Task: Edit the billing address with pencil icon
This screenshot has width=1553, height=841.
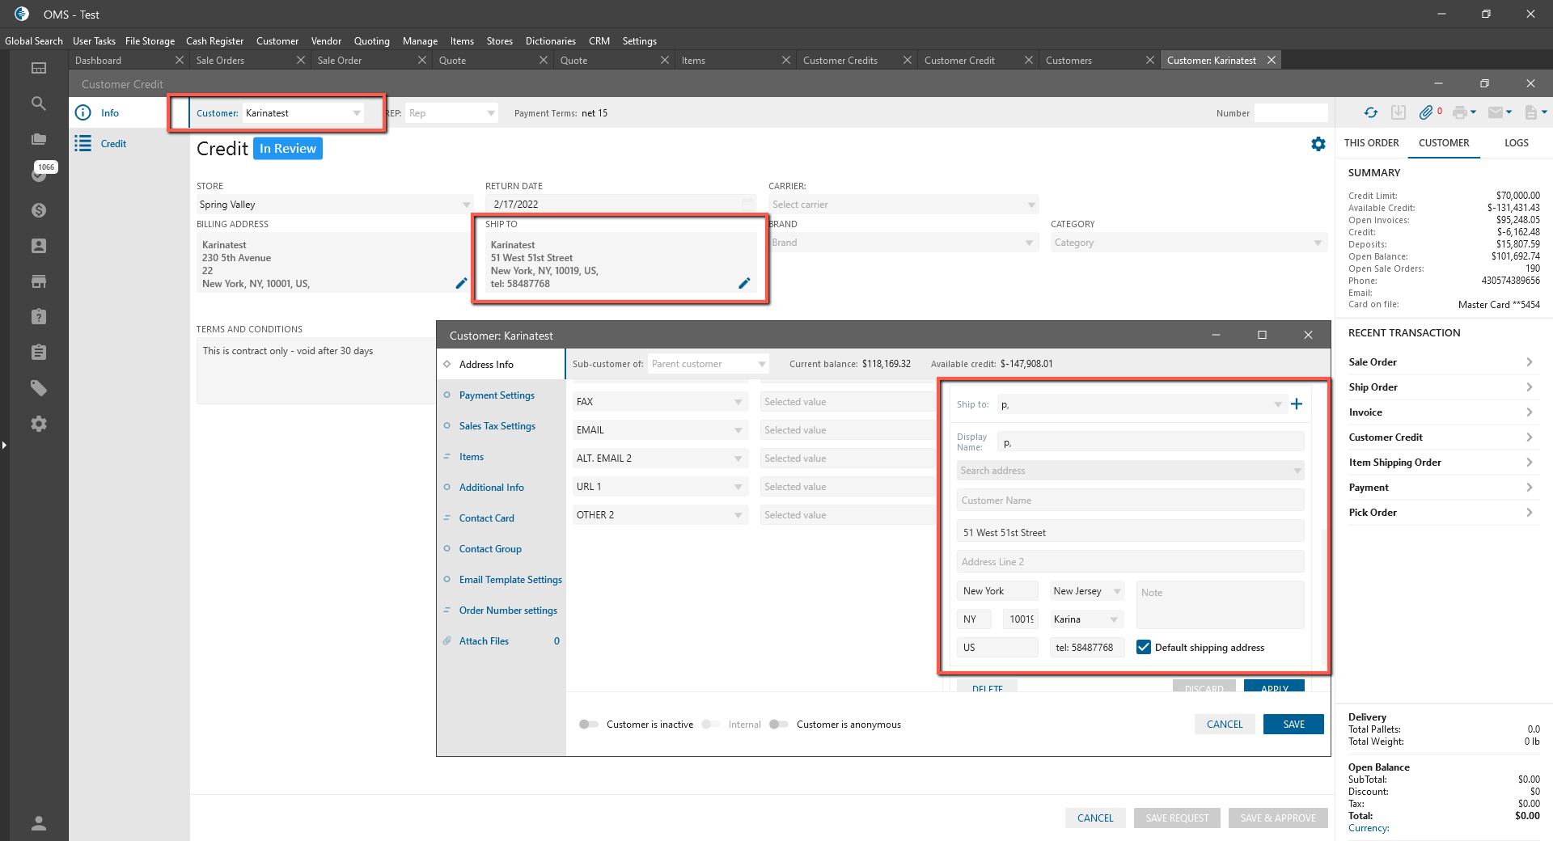Action: point(461,283)
